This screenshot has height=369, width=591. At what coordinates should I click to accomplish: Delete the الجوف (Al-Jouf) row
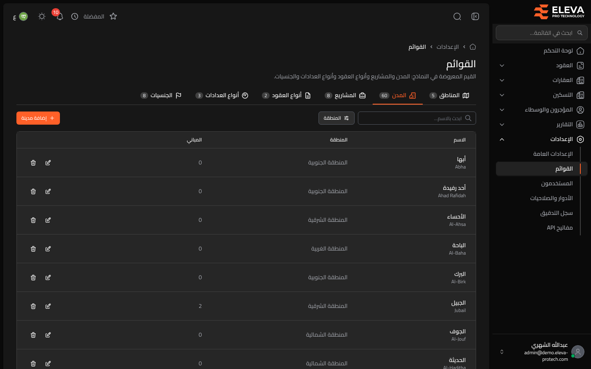click(x=33, y=335)
